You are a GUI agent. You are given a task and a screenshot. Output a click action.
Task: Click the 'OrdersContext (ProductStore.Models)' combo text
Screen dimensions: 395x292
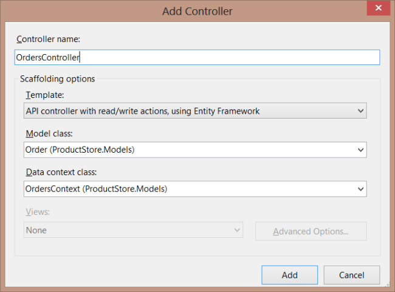pyautogui.click(x=96, y=189)
